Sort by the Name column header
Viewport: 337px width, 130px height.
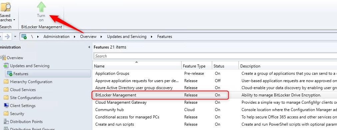137,66
